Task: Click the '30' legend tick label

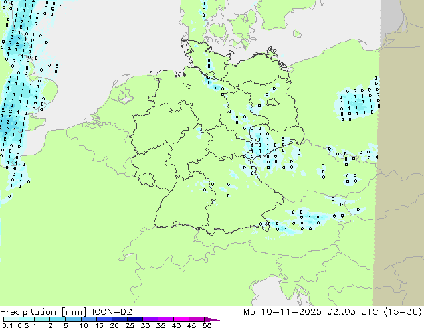Action: pyautogui.click(x=145, y=325)
